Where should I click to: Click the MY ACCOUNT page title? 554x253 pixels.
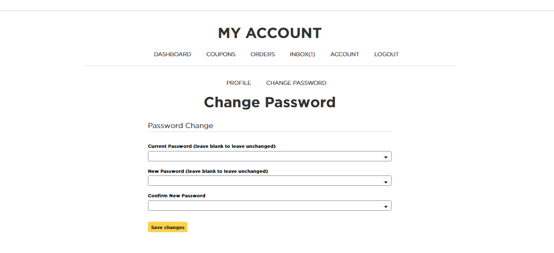click(270, 33)
